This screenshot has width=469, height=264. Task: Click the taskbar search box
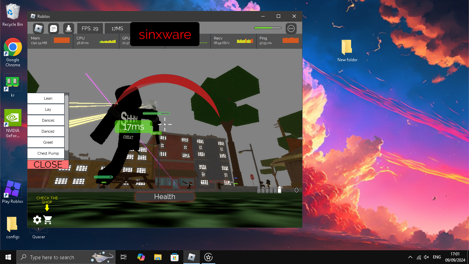(66, 257)
